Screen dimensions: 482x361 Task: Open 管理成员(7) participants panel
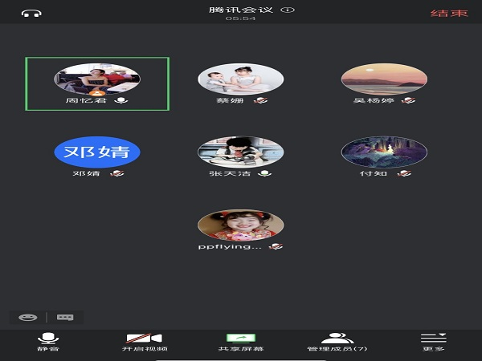337,341
